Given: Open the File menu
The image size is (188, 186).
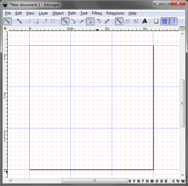Looking at the screenshot, I should point(8,13).
